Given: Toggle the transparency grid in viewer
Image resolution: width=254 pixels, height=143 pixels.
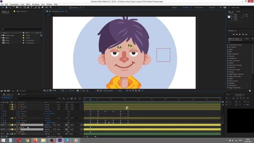Looking at the screenshot, I should [x=100, y=91].
